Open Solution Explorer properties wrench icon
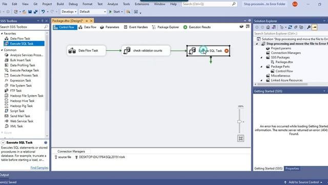 tap(309, 27)
